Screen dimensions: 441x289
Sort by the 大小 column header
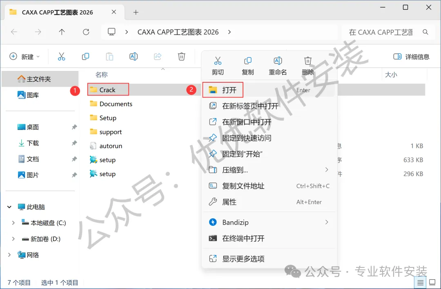click(391, 75)
